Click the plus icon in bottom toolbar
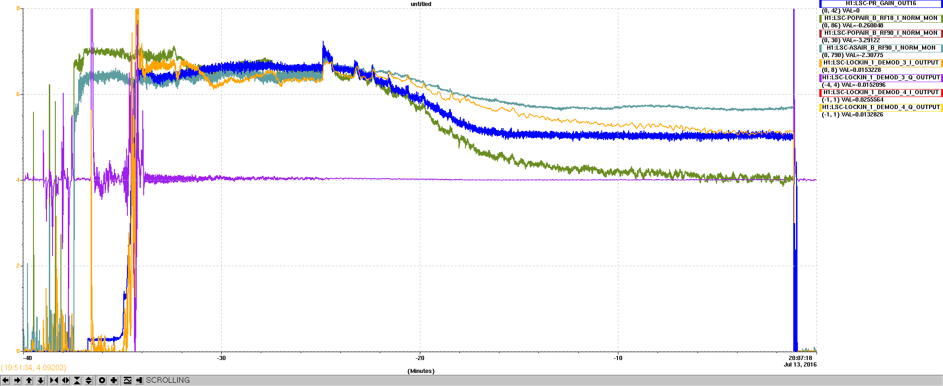Viewport: 943px width, 386px height. pyautogui.click(x=114, y=380)
